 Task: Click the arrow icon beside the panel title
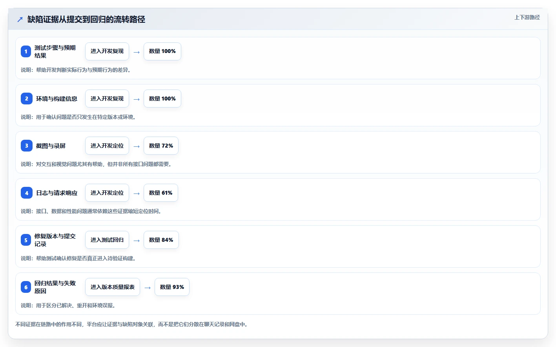coord(20,19)
